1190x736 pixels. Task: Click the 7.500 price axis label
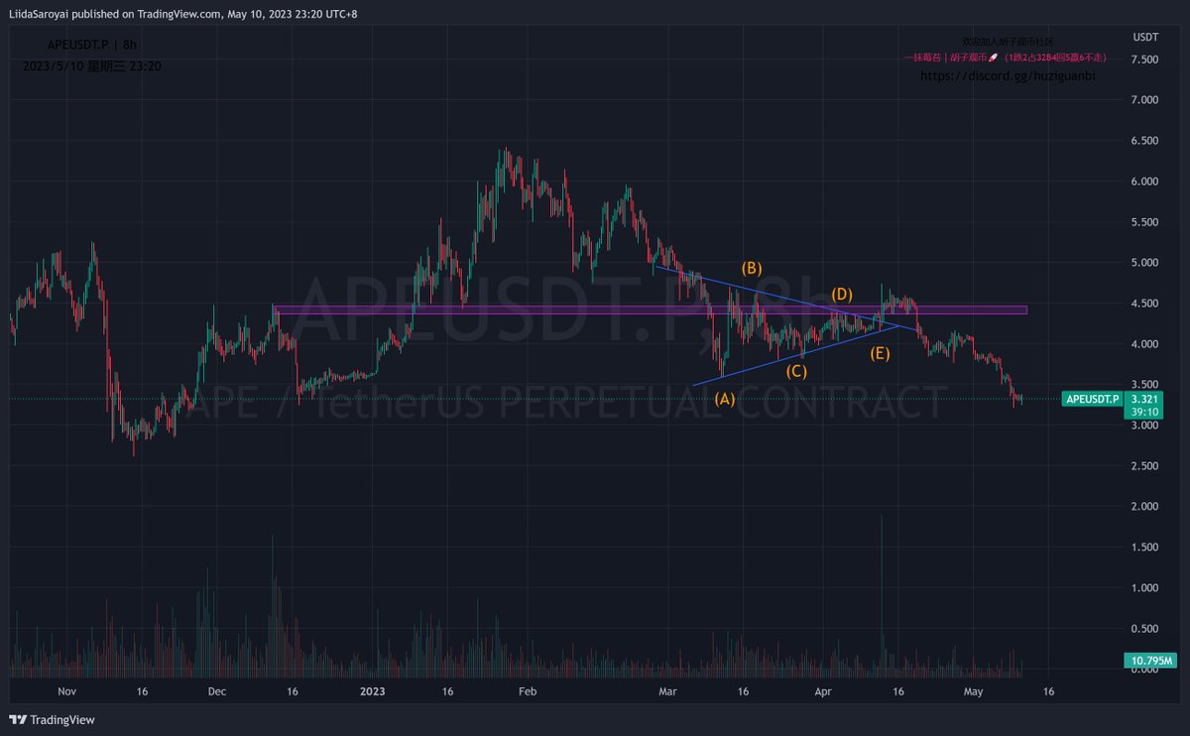pyautogui.click(x=1143, y=60)
